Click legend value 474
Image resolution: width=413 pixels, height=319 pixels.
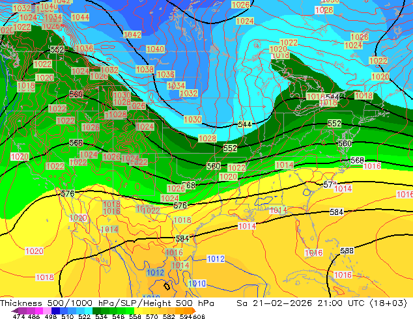pyautogui.click(x=19, y=316)
